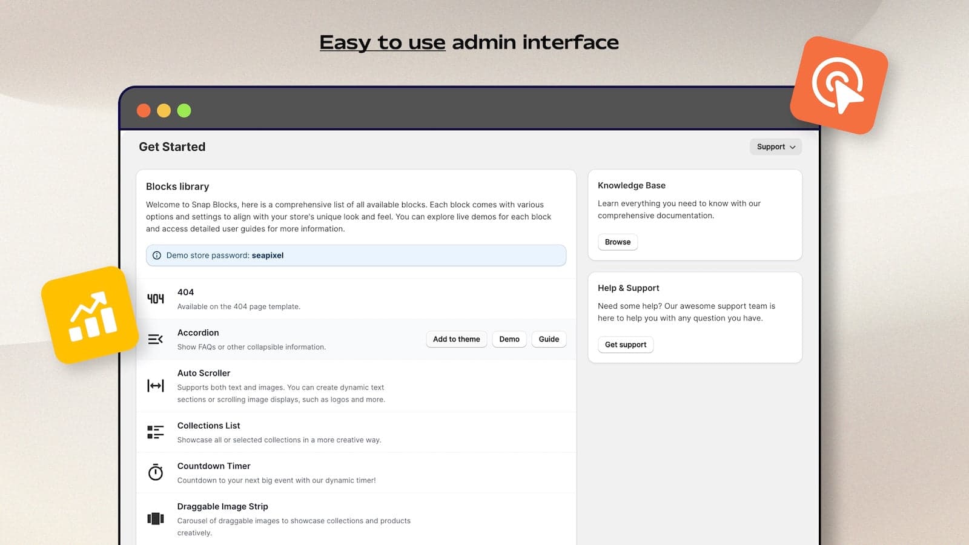Select the Collections List block title

pyautogui.click(x=208, y=426)
